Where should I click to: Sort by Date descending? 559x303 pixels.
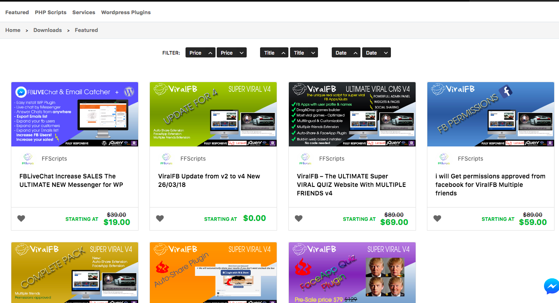(x=376, y=53)
